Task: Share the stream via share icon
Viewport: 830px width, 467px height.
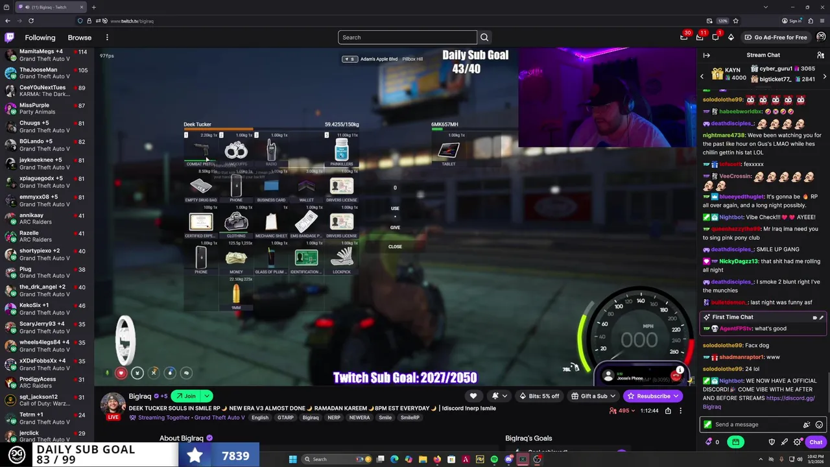Action: click(x=668, y=411)
